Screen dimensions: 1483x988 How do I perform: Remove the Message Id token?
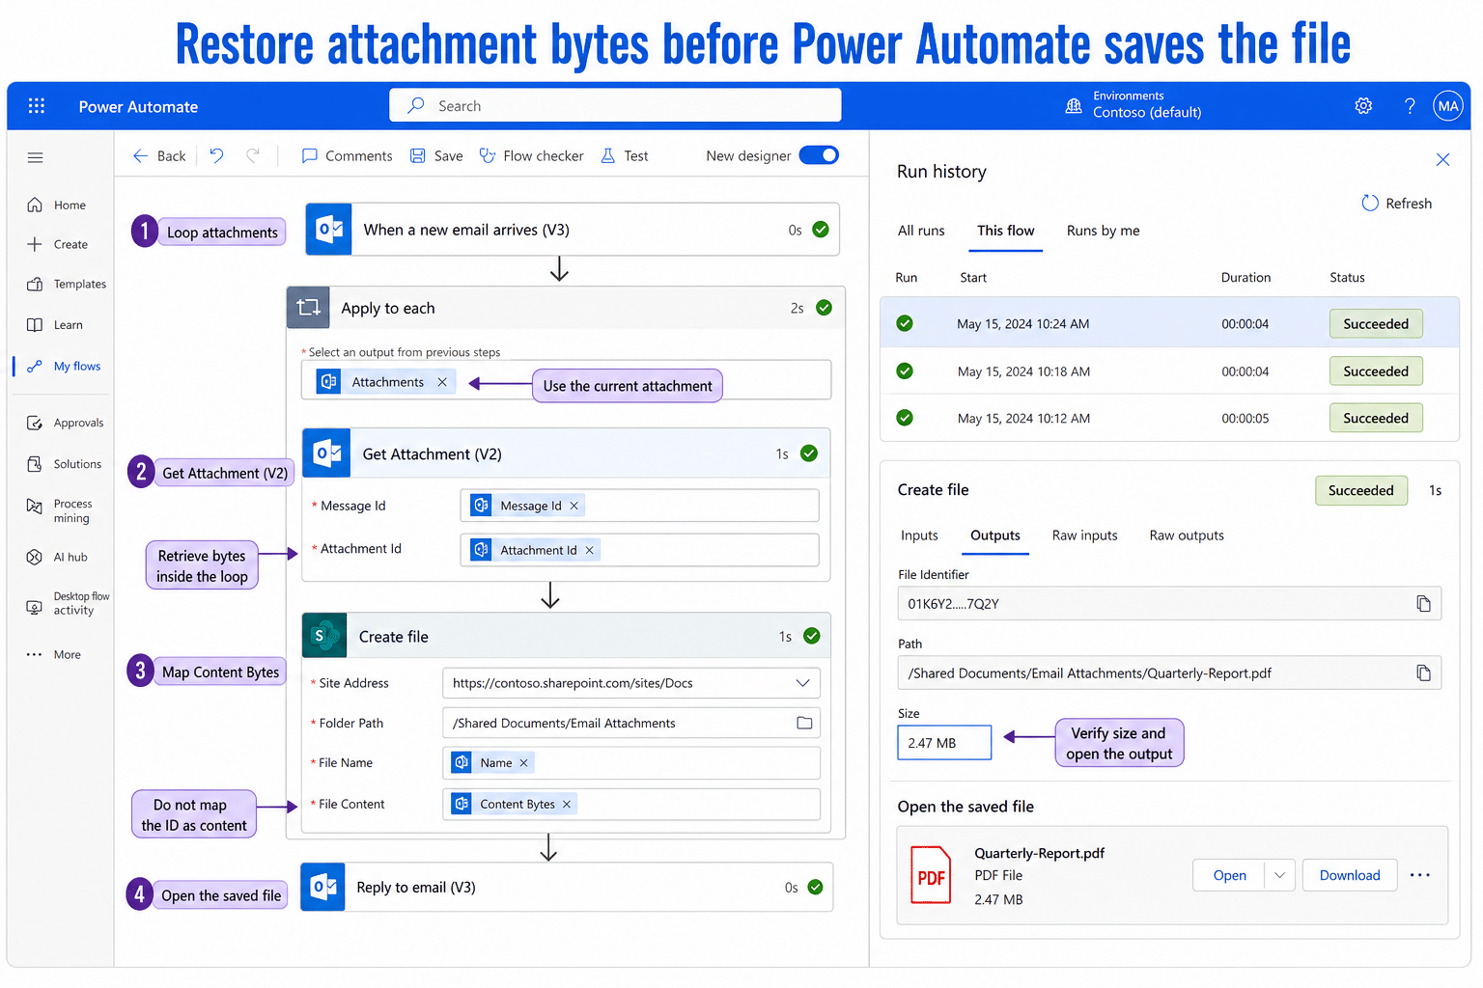574,507
